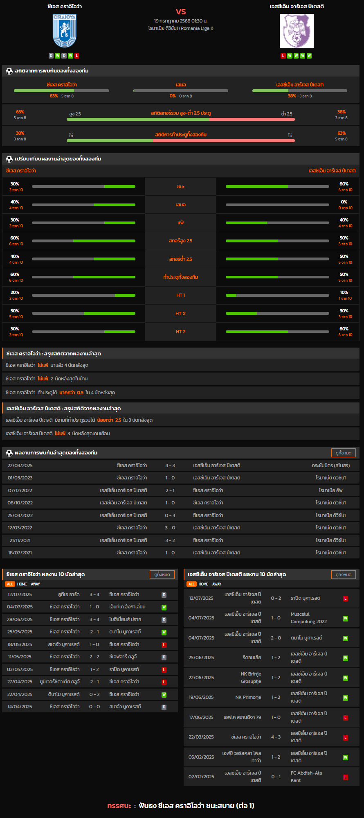Click the 3 - 2 score in the 21/11/2021 row
Viewport: 364px width, 818px height.
click(170, 540)
